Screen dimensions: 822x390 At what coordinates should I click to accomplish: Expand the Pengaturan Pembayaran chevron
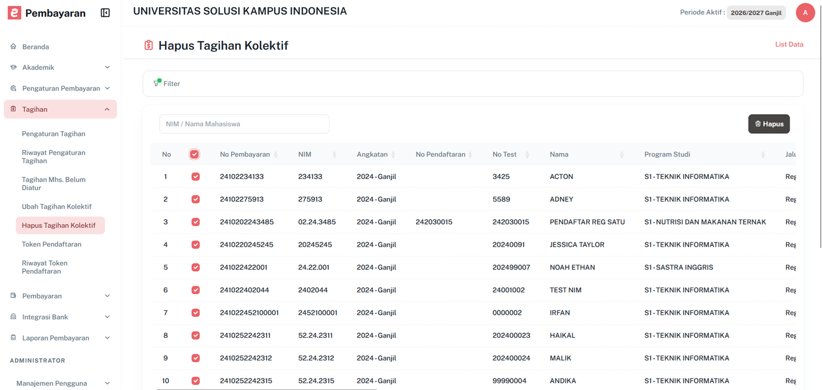(x=107, y=88)
